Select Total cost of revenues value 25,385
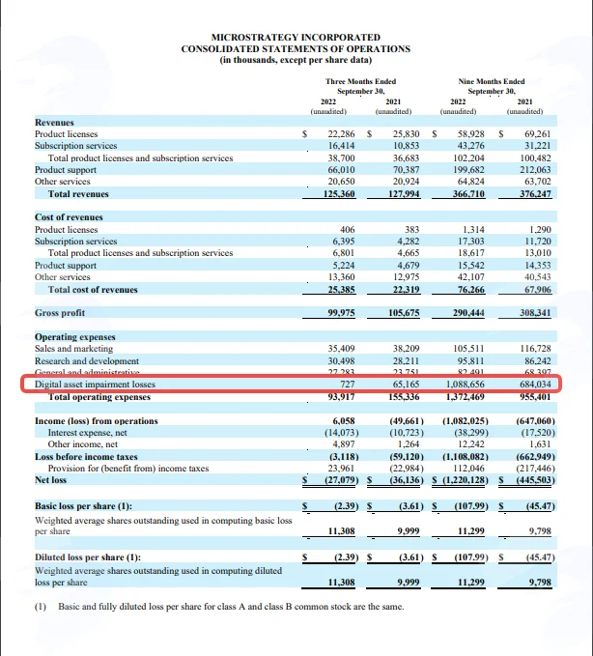The width and height of the screenshot is (593, 656). [341, 290]
